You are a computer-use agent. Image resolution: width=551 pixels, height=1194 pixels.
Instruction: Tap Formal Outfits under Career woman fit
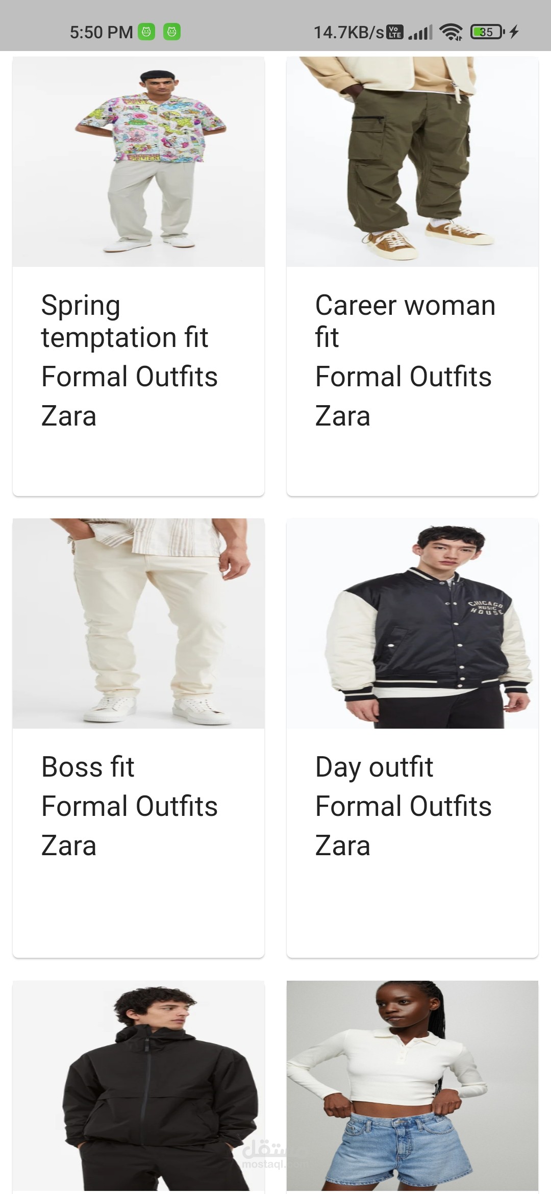tap(404, 377)
